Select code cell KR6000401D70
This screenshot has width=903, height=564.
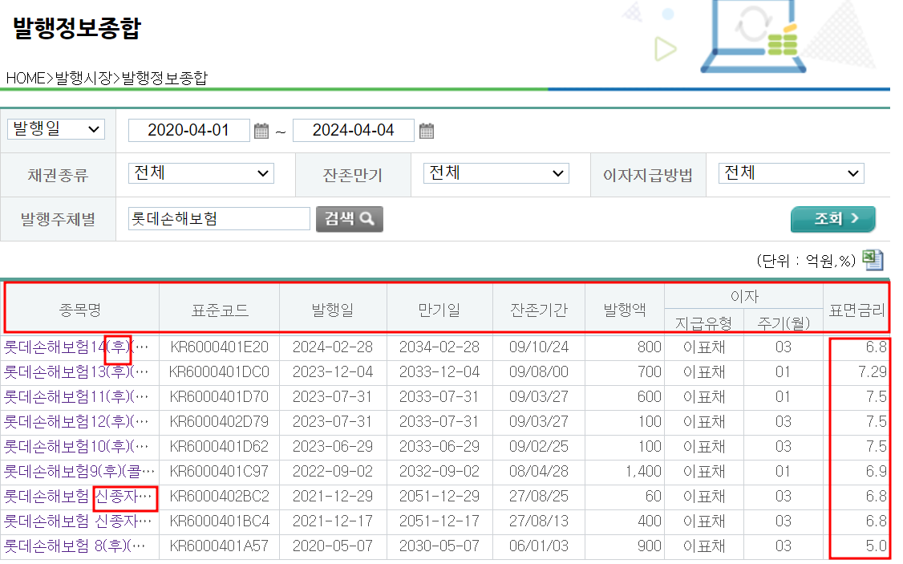tap(220, 397)
